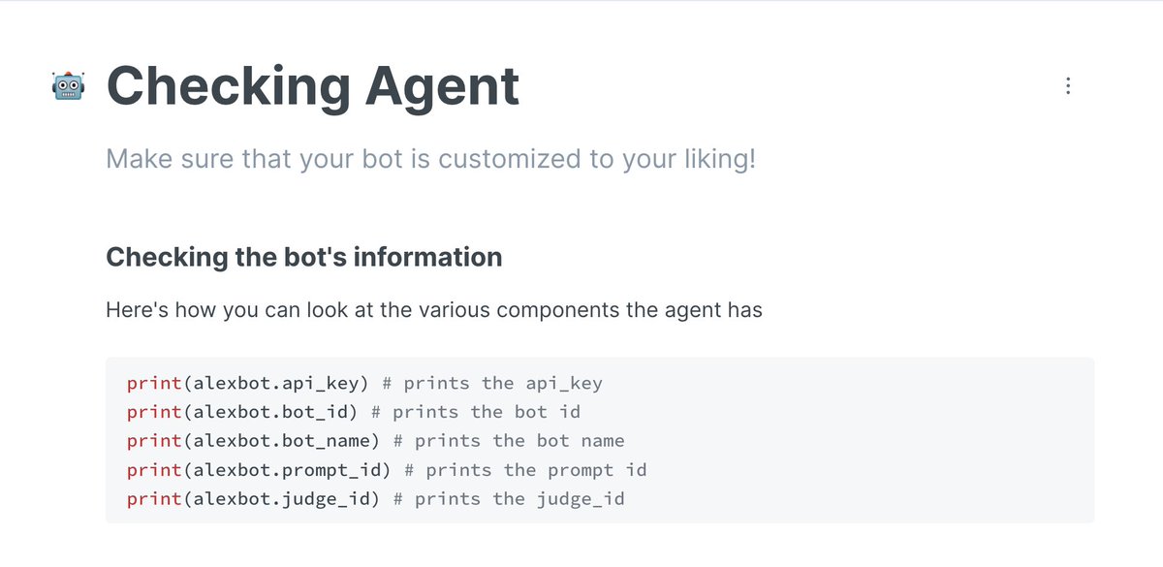Open the three-dot page options menu
Viewport: 1163px width, 567px height.
pos(1067,86)
